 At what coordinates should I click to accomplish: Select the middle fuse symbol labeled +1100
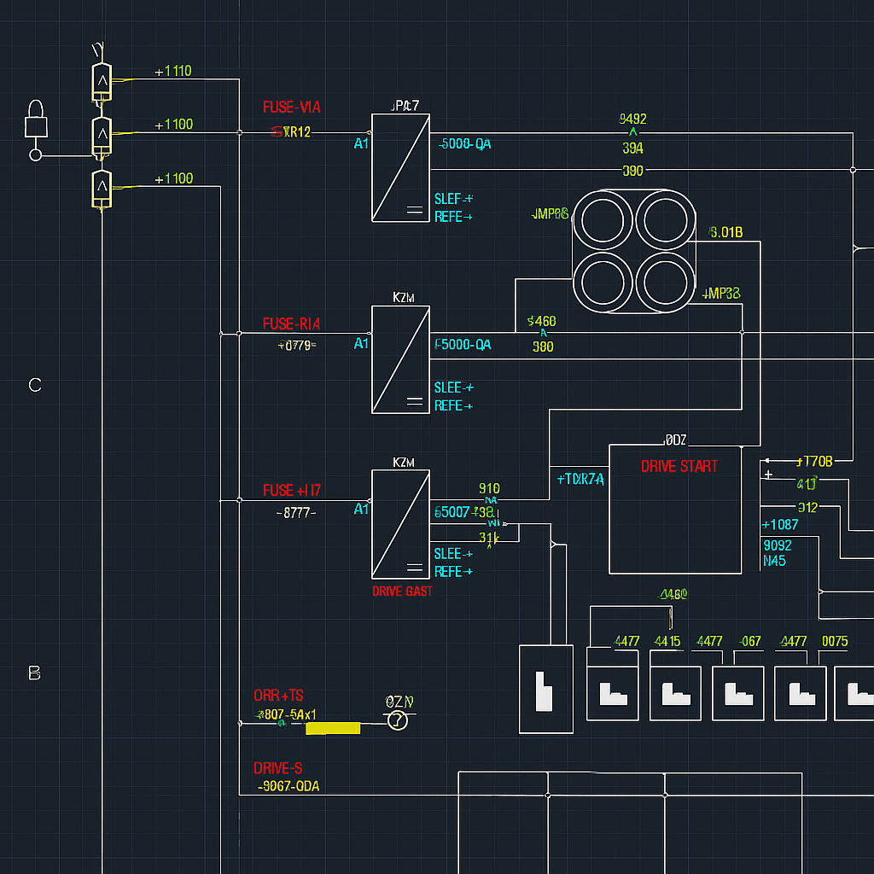[101, 137]
